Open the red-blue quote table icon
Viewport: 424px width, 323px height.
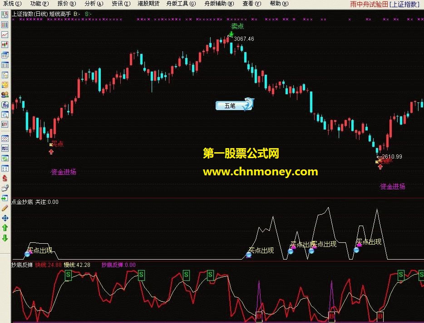coord(5,24)
